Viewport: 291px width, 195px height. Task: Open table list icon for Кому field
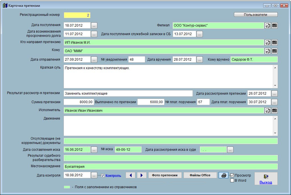[x=275, y=51]
